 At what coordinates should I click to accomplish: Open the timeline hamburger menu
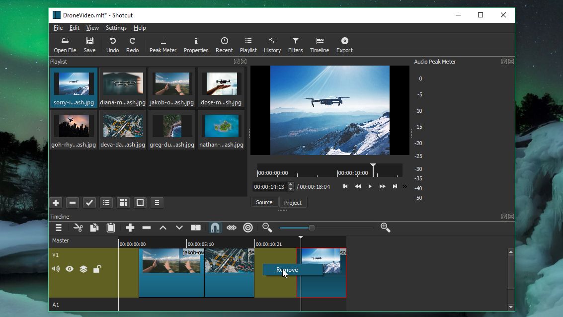pos(58,228)
